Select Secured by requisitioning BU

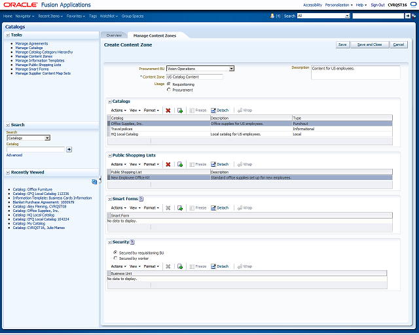[115, 253]
